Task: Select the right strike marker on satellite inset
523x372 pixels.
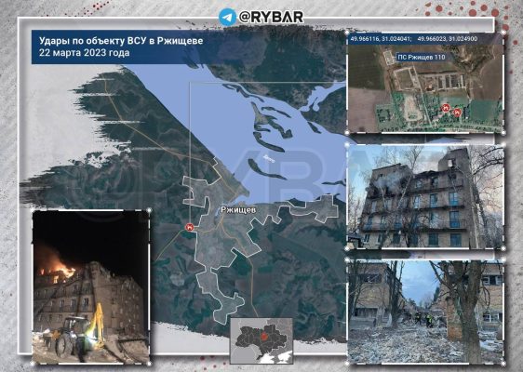Action: click(x=457, y=113)
